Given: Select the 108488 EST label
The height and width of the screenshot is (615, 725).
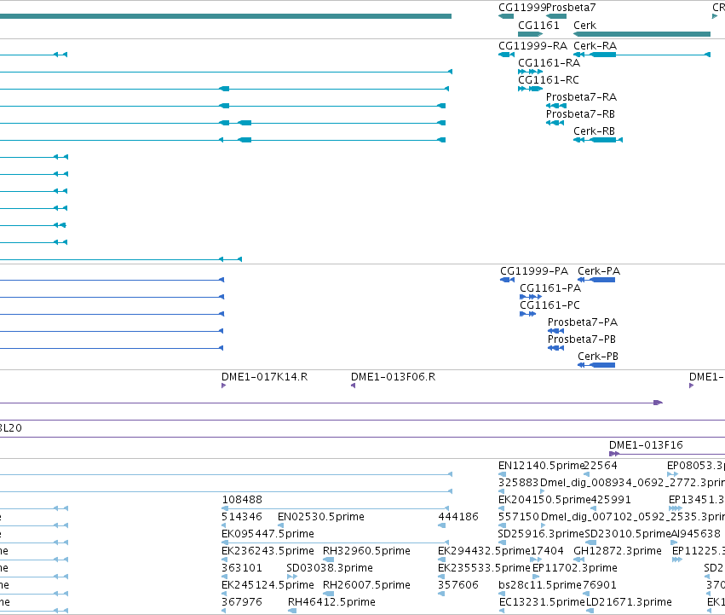Looking at the screenshot, I should (x=242, y=500).
